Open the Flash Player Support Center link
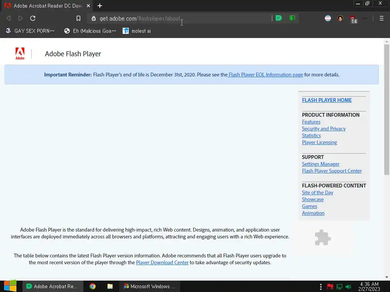Image resolution: width=390 pixels, height=292 pixels. (332, 171)
